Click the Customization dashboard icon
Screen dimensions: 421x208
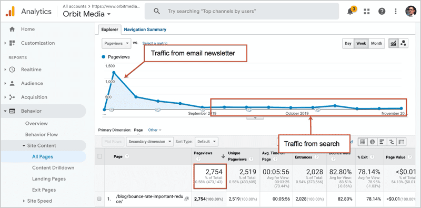pos(12,43)
